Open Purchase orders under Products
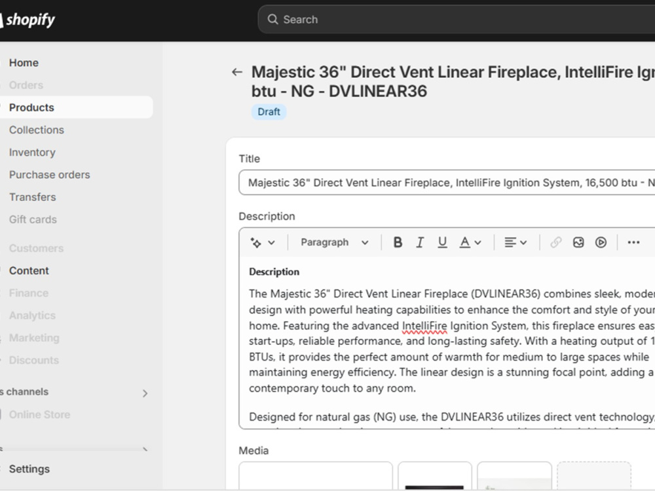This screenshot has height=491, width=655. click(x=49, y=175)
